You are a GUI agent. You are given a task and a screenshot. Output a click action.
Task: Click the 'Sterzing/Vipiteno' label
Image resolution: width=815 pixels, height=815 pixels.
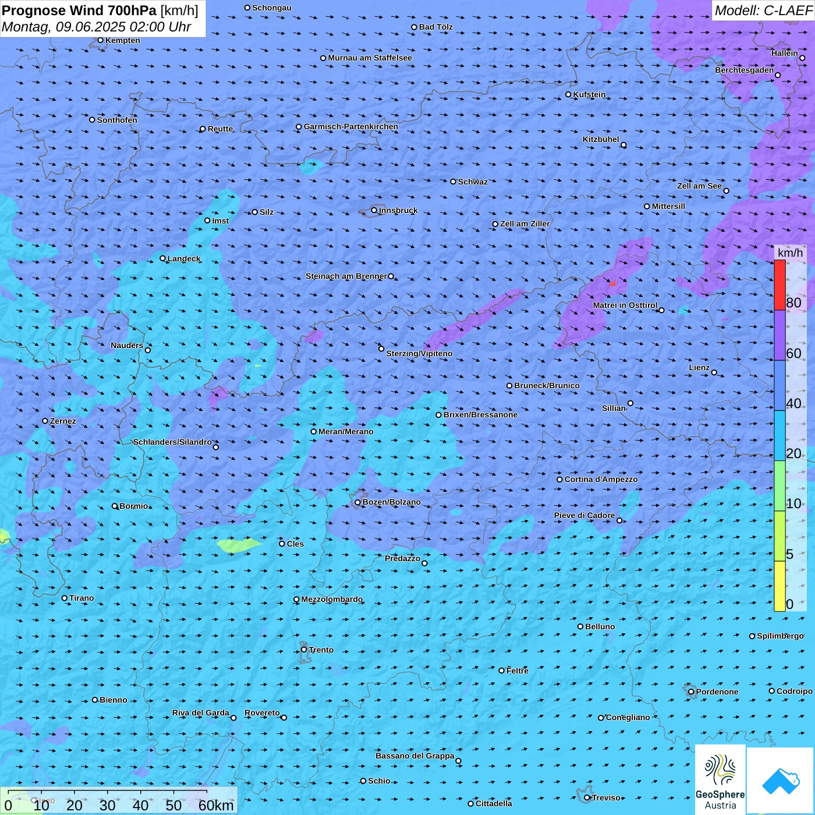419,353
